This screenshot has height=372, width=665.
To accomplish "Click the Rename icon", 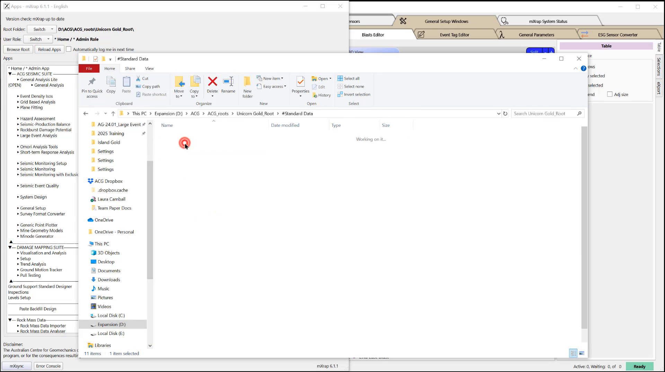I will pyautogui.click(x=228, y=81).
